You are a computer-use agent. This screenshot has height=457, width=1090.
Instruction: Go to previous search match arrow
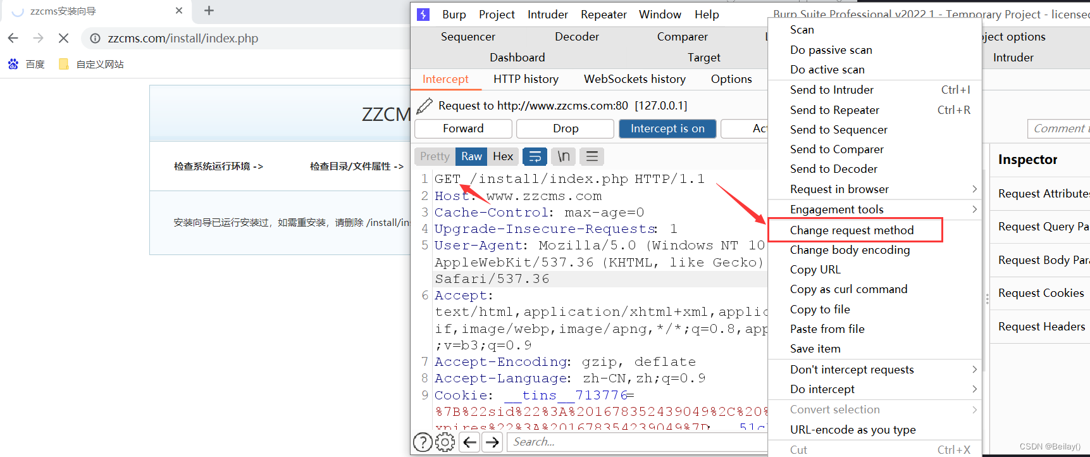tap(470, 442)
